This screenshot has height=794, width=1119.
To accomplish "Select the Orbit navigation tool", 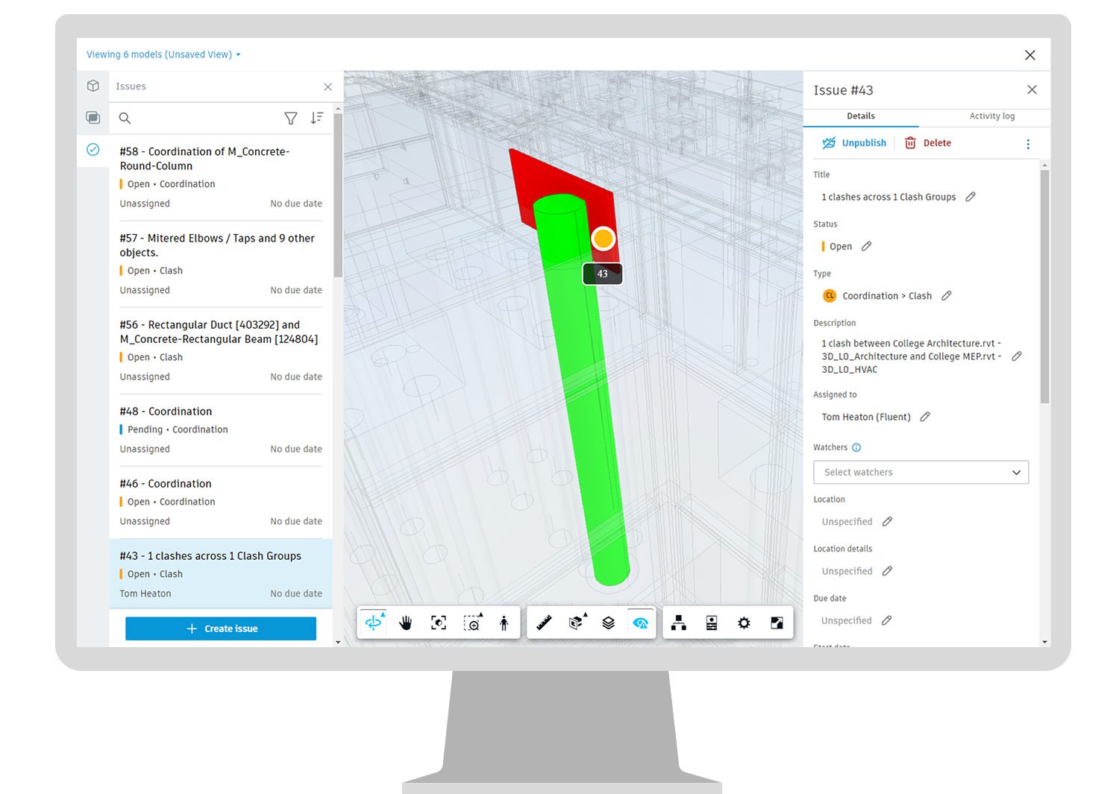I will 373,623.
